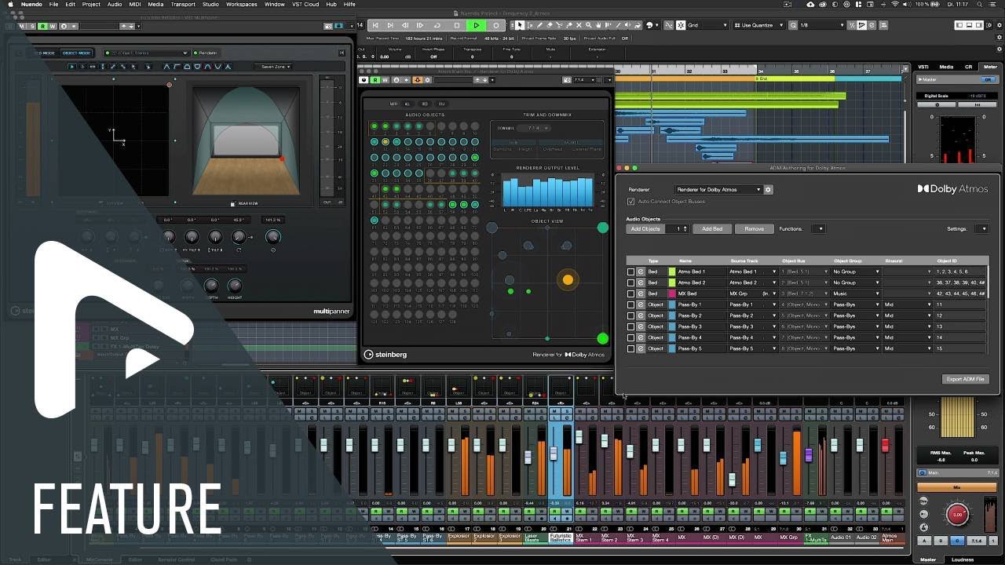The height and width of the screenshot is (565, 1005).
Task: Open the Renderer for Dolby Atmos dropdown
Action: (x=718, y=190)
